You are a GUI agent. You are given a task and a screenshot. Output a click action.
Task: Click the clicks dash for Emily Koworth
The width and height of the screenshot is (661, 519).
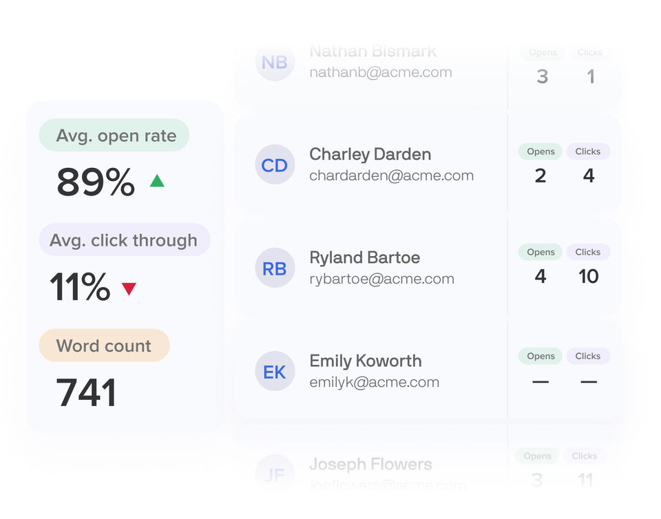589,381
